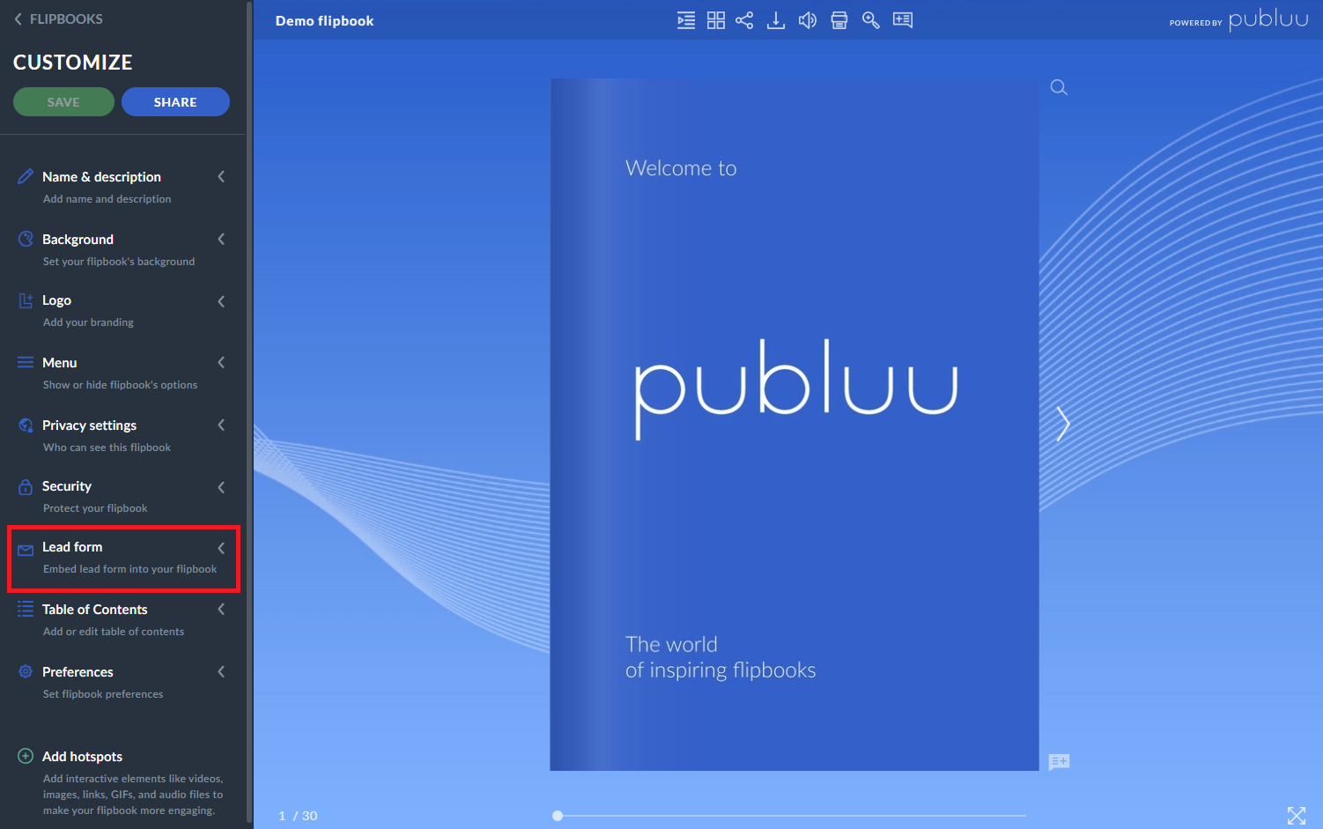Click the Menu hamburger icon in sidebar
This screenshot has width=1323, height=829.
pos(26,362)
